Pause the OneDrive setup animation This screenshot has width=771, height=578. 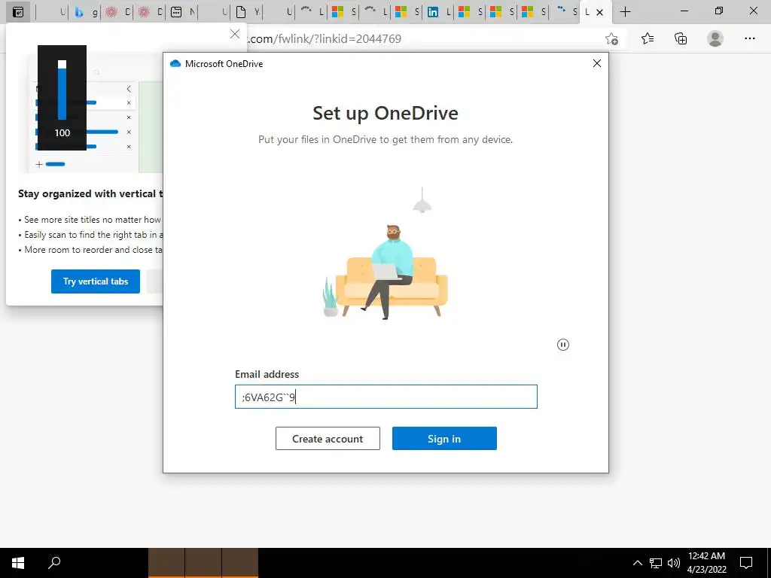coord(563,345)
